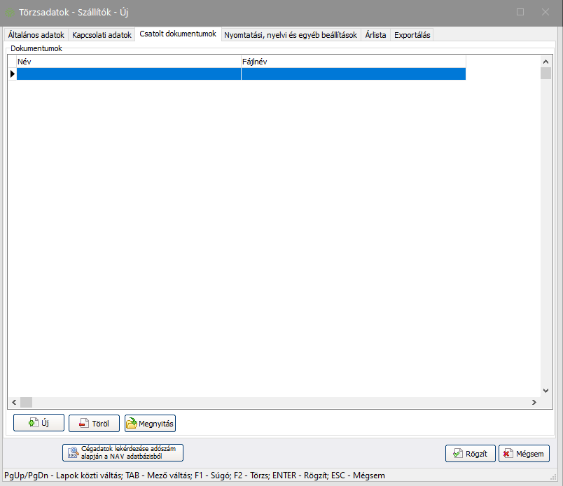The image size is (563, 486).
Task: Click the Fájlnév column header
Action: point(353,62)
